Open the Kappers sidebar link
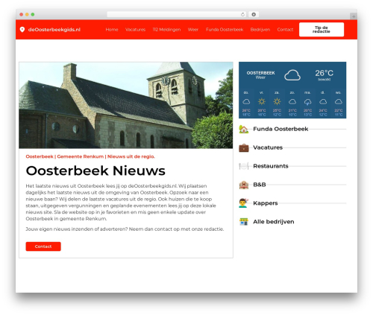Viewport: 373px width, 315px height. pyautogui.click(x=266, y=203)
